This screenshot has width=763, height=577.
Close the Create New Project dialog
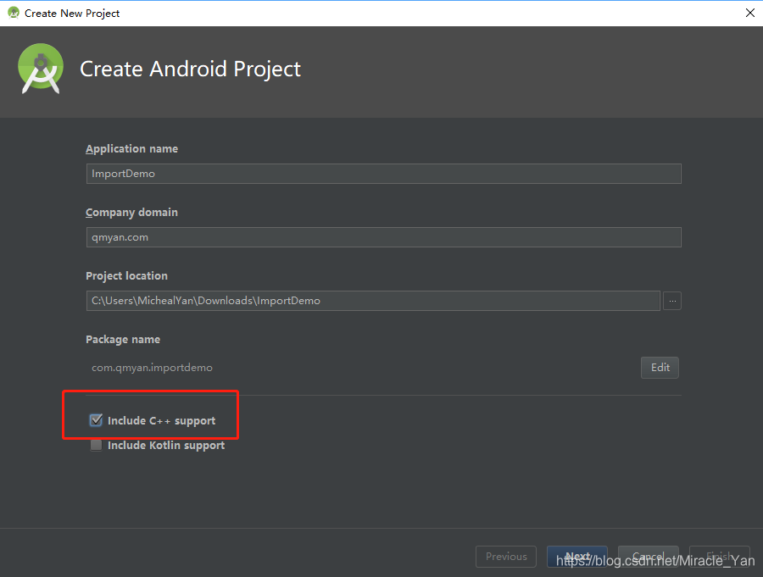click(750, 14)
